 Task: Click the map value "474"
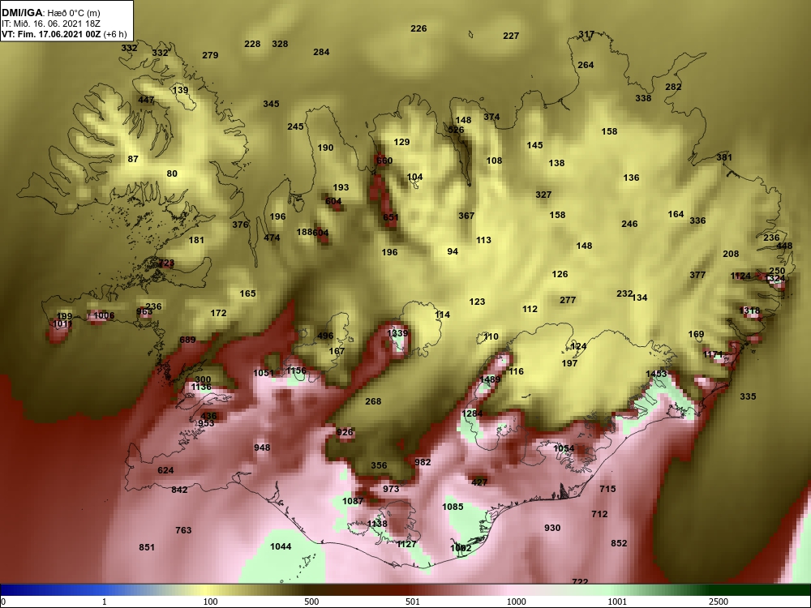coord(272,238)
